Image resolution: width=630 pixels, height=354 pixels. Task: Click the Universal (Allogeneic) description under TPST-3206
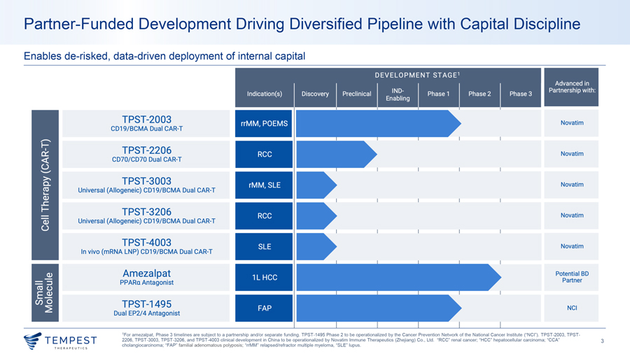pos(147,221)
